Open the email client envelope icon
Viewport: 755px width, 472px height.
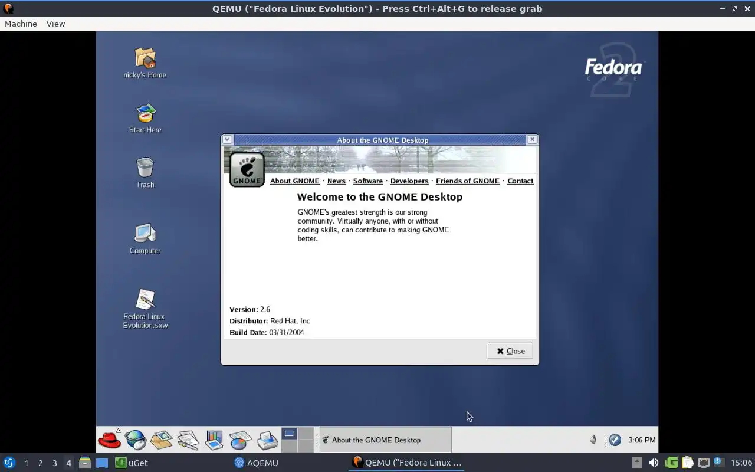(161, 440)
